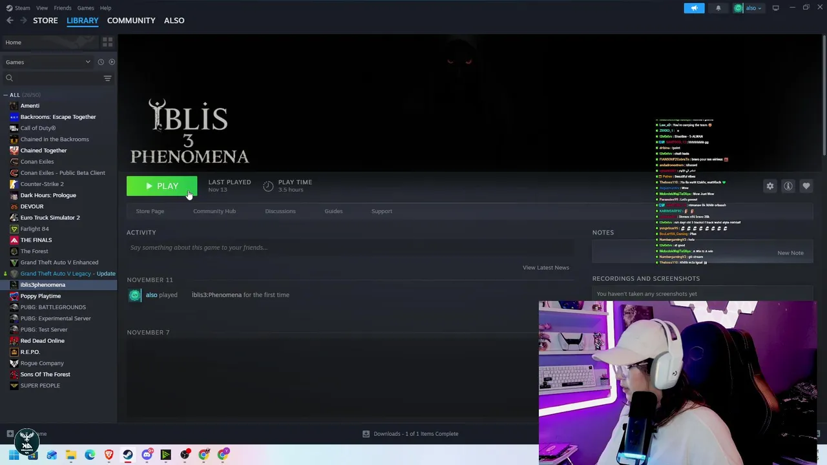This screenshot has width=827, height=465.
Task: Select Backrooms: Escape Together
Action: click(x=58, y=117)
